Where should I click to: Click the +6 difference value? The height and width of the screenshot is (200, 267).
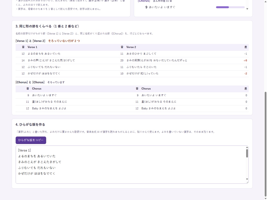(x=245, y=60)
